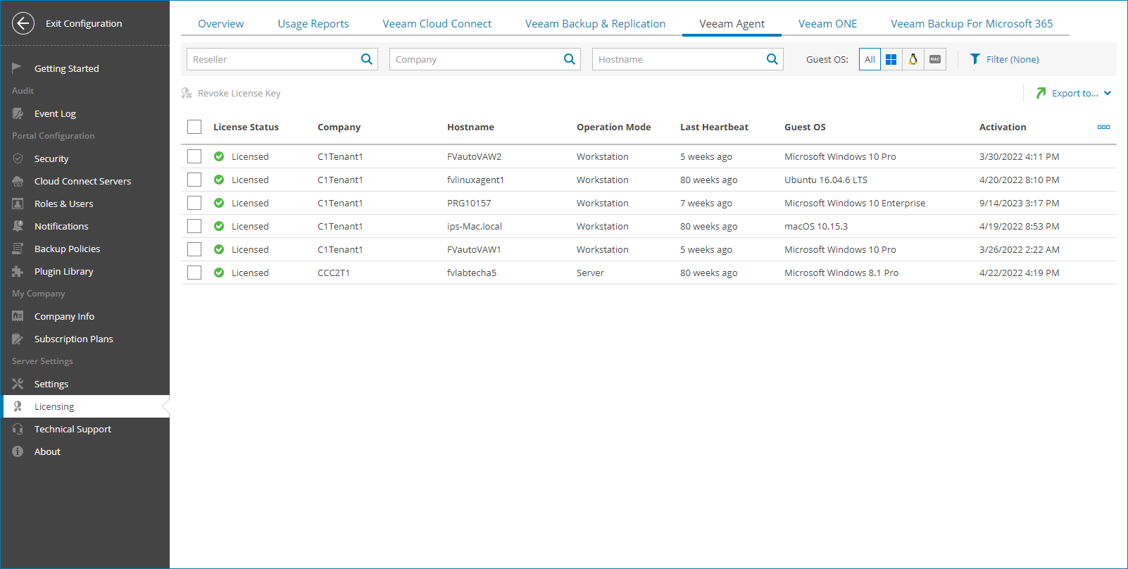Image resolution: width=1128 pixels, height=569 pixels.
Task: Sort by Activation column header
Action: [x=1003, y=127]
